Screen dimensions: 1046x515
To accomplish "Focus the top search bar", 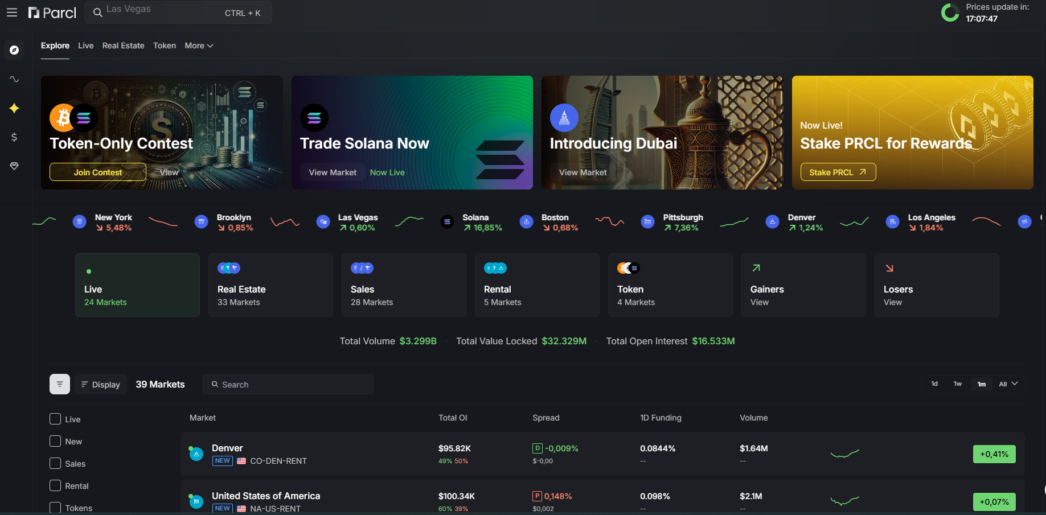I will tap(178, 13).
